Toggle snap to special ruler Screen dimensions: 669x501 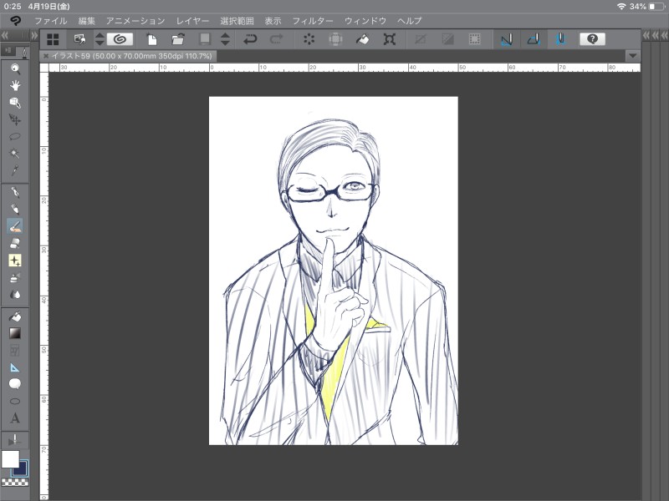click(x=534, y=39)
